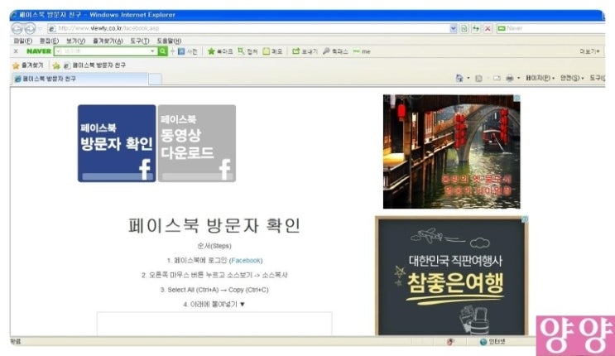This screenshot has width=615, height=356.
Task: Click the 보내기 send toolbar button
Action: click(305, 51)
